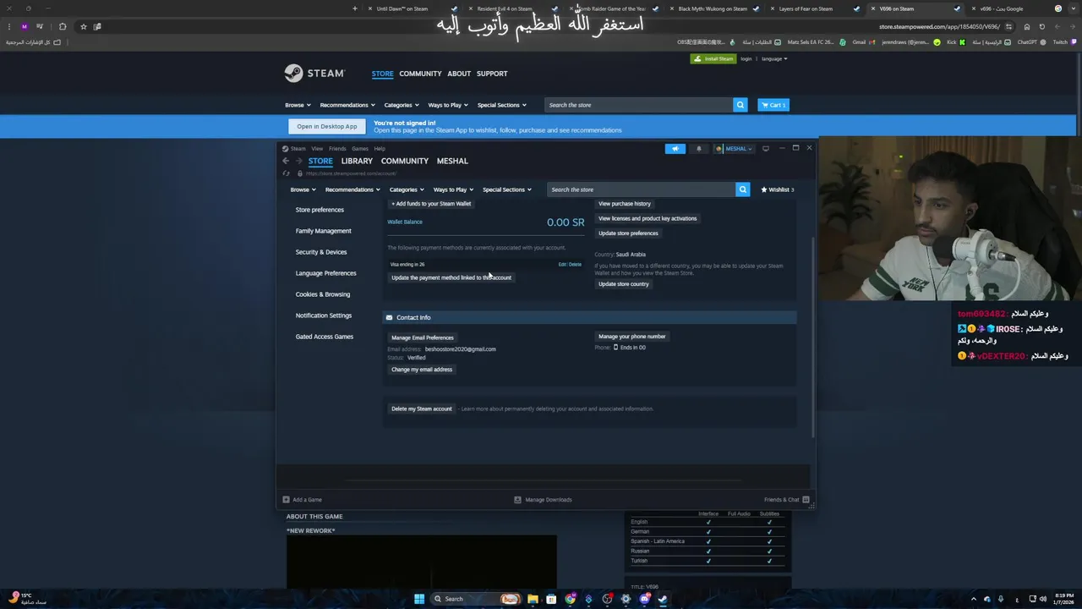Open Steam from the taskbar

point(663,599)
